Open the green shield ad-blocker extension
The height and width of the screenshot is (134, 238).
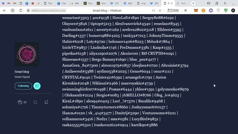pos(226,10)
